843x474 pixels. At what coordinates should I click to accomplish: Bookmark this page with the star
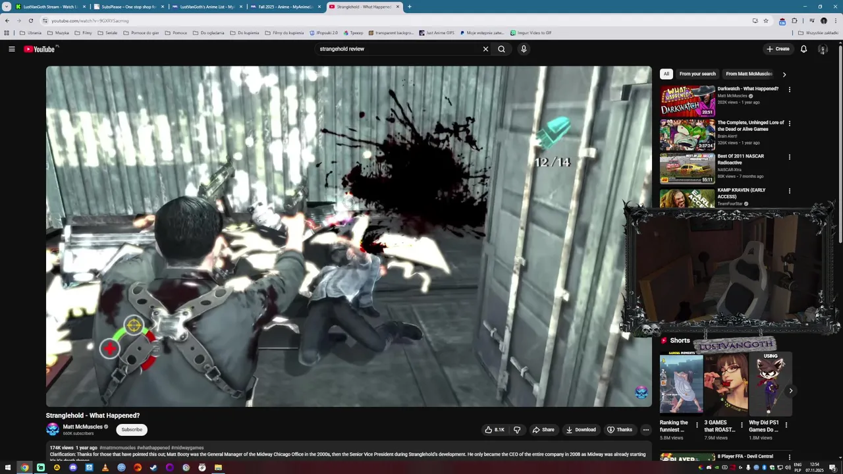[x=766, y=20]
